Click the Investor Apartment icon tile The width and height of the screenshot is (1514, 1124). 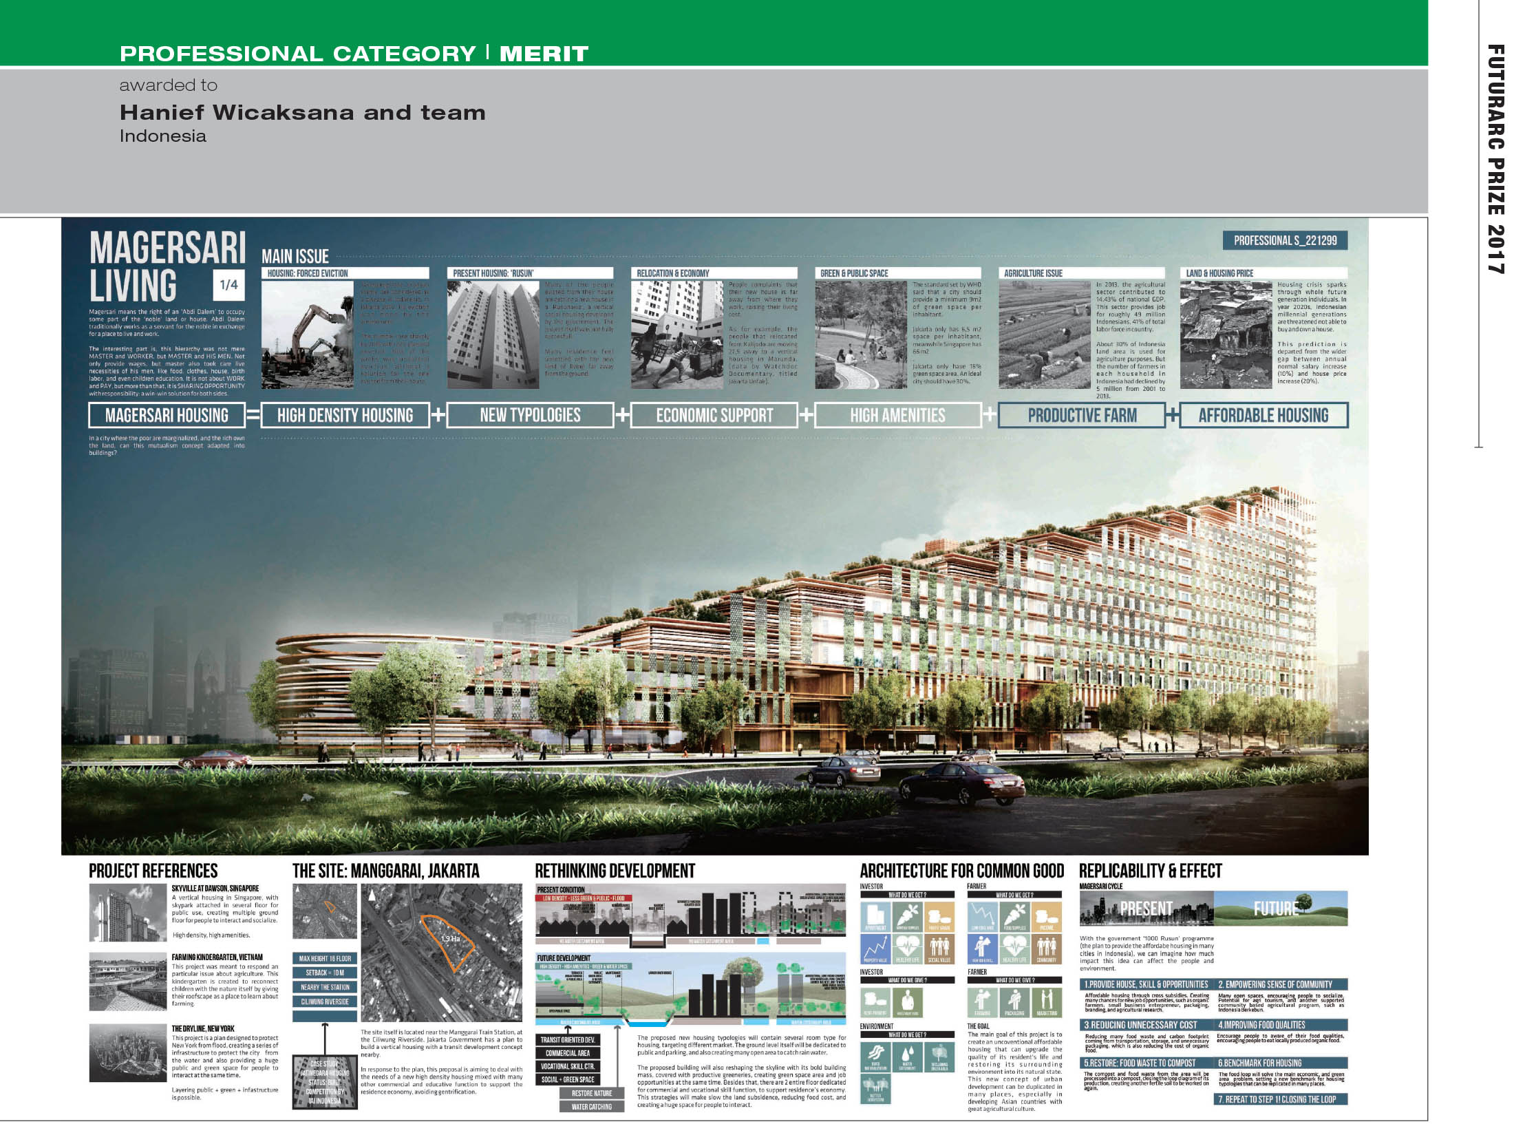click(x=875, y=917)
